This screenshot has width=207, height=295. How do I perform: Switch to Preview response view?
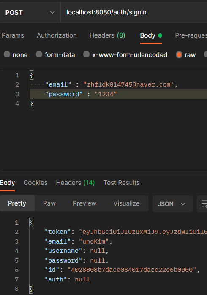click(84, 203)
